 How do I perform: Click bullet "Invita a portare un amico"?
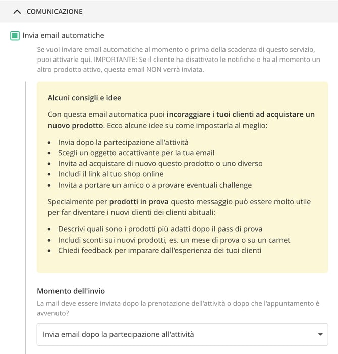[x=155, y=185]
